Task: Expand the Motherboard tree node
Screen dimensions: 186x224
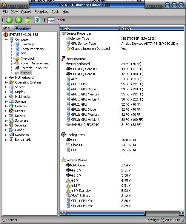Action: click(x=6, y=78)
